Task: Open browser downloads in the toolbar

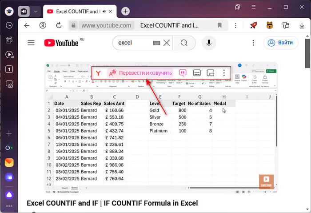Action: [302, 25]
